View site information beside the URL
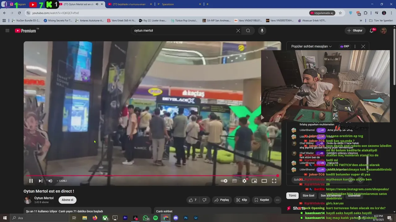396x222 pixels. (x=28, y=13)
